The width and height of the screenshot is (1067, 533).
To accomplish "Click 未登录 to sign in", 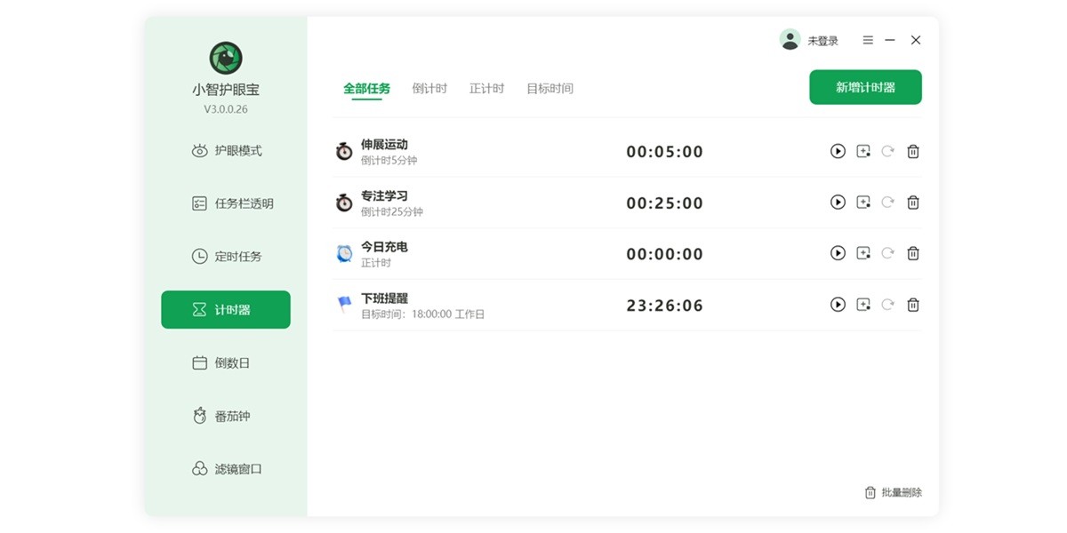I will 819,40.
